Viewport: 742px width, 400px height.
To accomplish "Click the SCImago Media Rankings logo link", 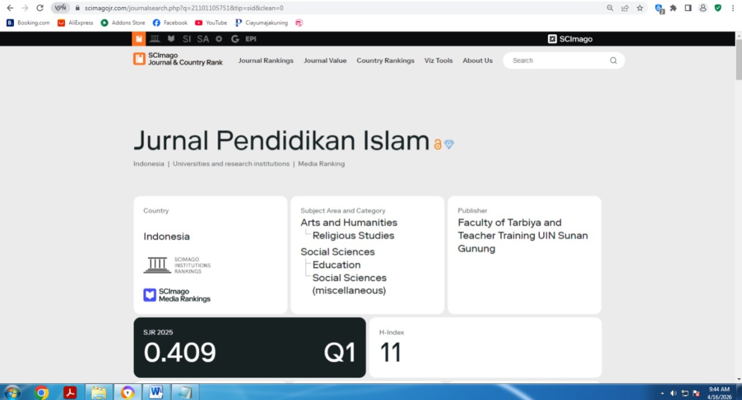I will [177, 295].
